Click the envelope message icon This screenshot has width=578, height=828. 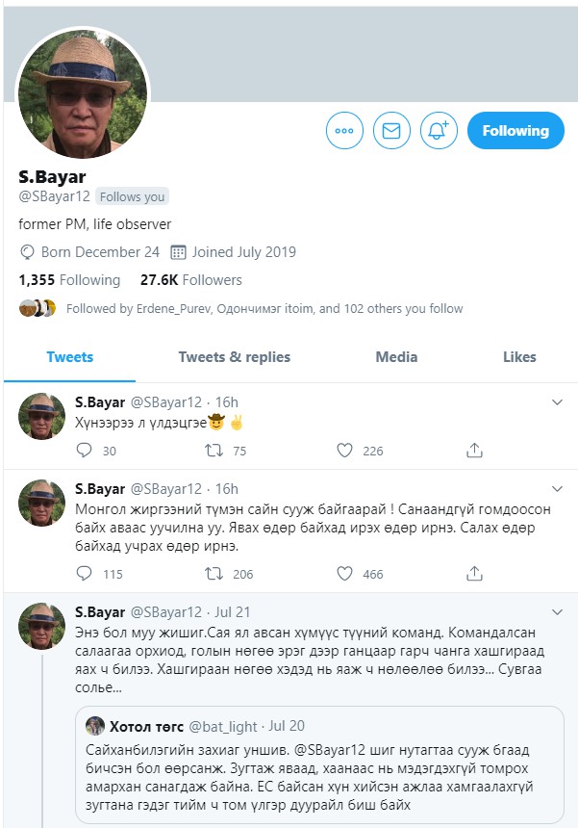tap(391, 130)
